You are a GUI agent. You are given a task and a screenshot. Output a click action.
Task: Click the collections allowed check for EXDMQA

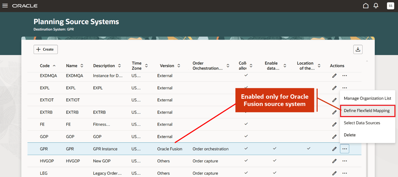246,75
